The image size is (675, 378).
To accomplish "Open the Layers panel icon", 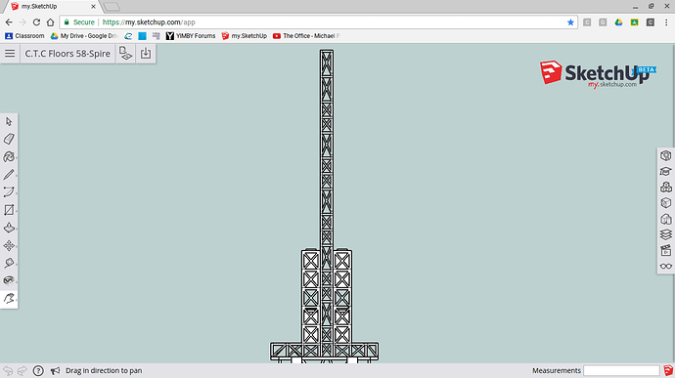I will [x=666, y=234].
